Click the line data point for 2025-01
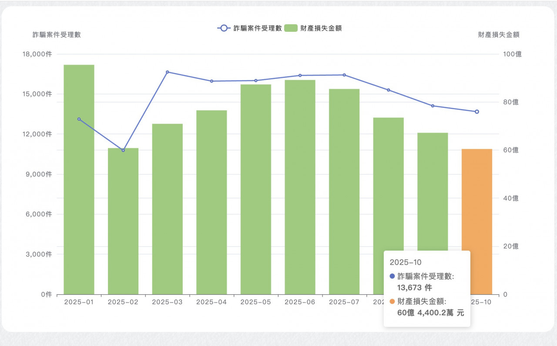Viewport: 557px width, 346px height. (x=79, y=119)
